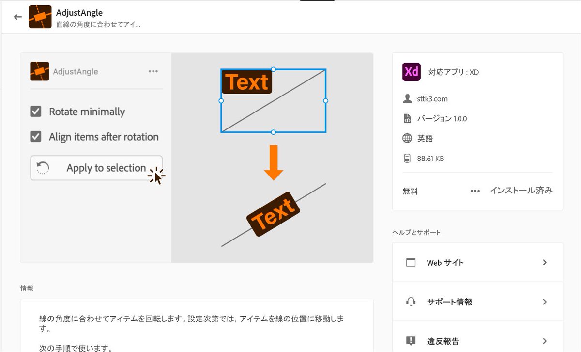Open the preview panel three-dot menu
This screenshot has height=352, width=581.
[x=153, y=71]
